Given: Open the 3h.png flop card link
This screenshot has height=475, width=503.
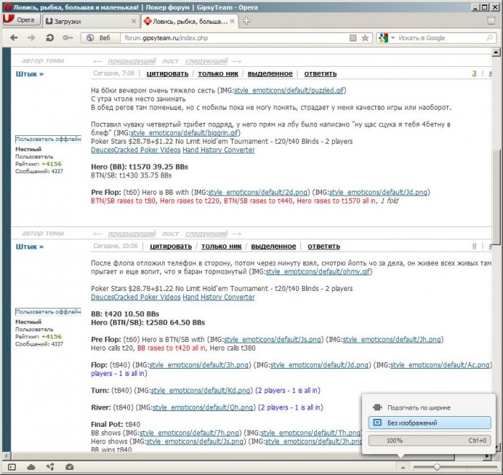Looking at the screenshot, I should point(199,364).
